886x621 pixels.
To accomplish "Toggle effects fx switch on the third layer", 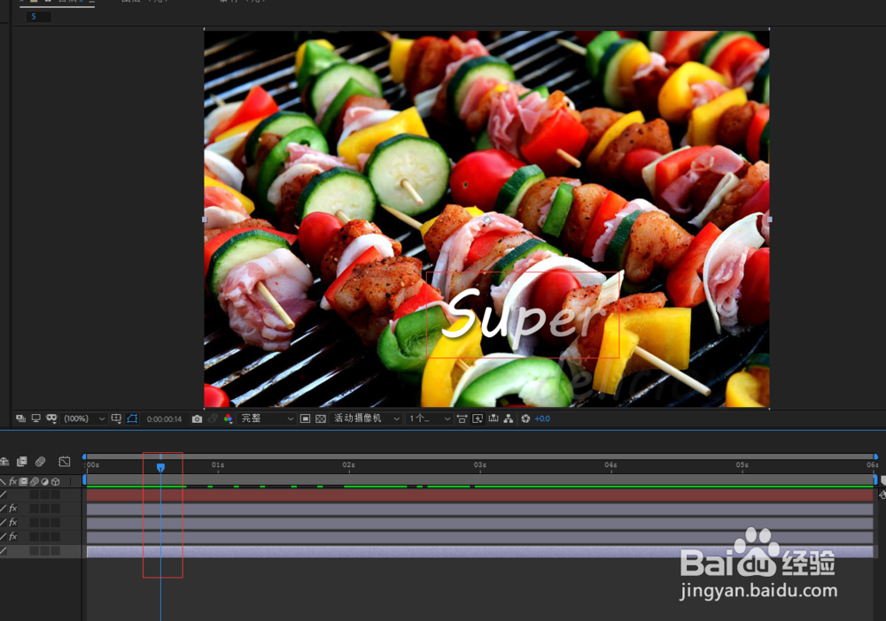I will coord(13,522).
